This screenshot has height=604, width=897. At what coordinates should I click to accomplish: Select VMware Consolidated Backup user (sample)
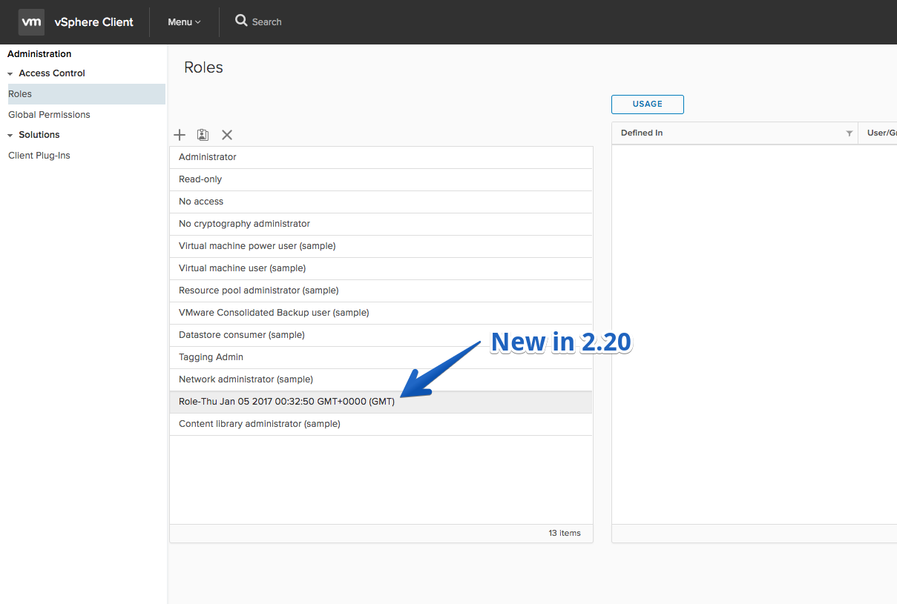click(381, 313)
